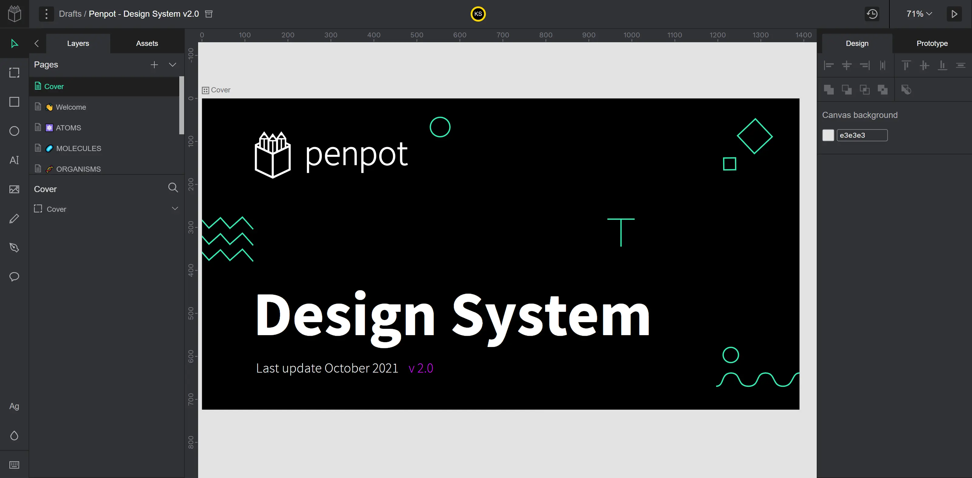972x478 pixels.
Task: Click the Drafts breadcrumb link
Action: coord(70,14)
